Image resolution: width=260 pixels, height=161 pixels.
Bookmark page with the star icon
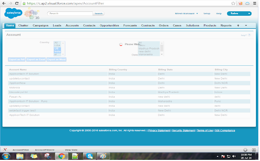click(233, 3)
